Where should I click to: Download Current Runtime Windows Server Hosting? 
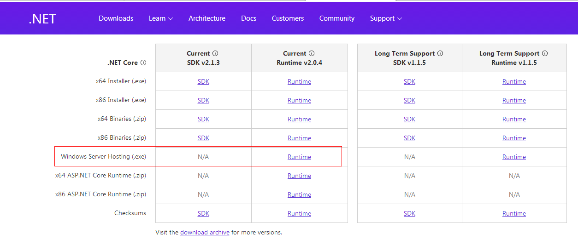click(300, 157)
